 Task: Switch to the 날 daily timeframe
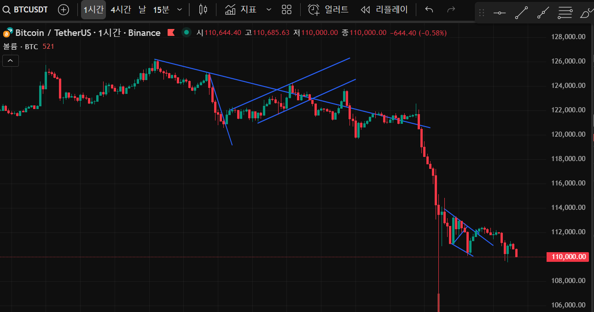142,10
